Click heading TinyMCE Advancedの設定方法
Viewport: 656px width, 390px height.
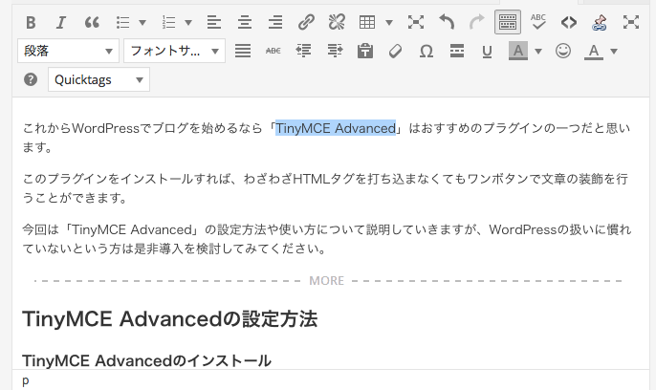[169, 319]
